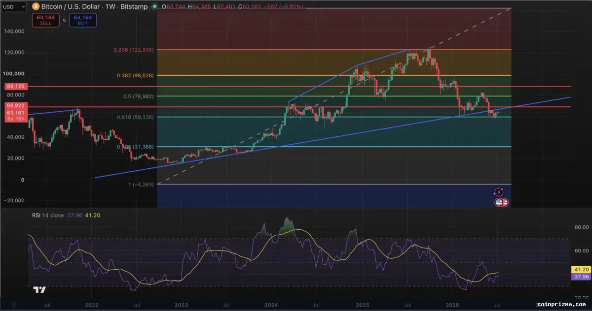This screenshot has width=592, height=311.
Task: Click the 2023 label on time axis
Action: click(x=181, y=305)
